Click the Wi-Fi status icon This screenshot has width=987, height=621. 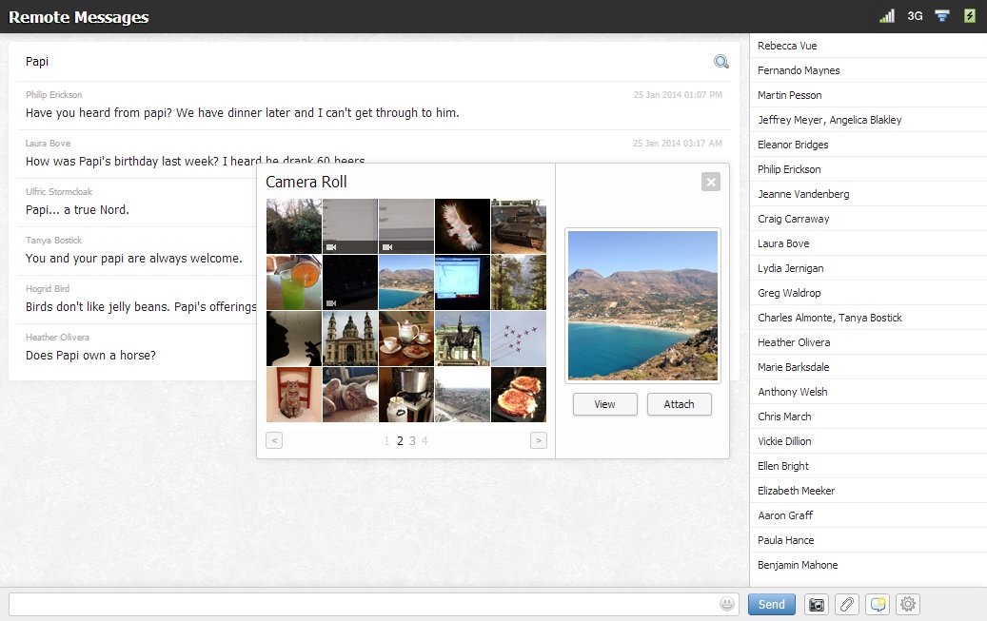(x=942, y=16)
